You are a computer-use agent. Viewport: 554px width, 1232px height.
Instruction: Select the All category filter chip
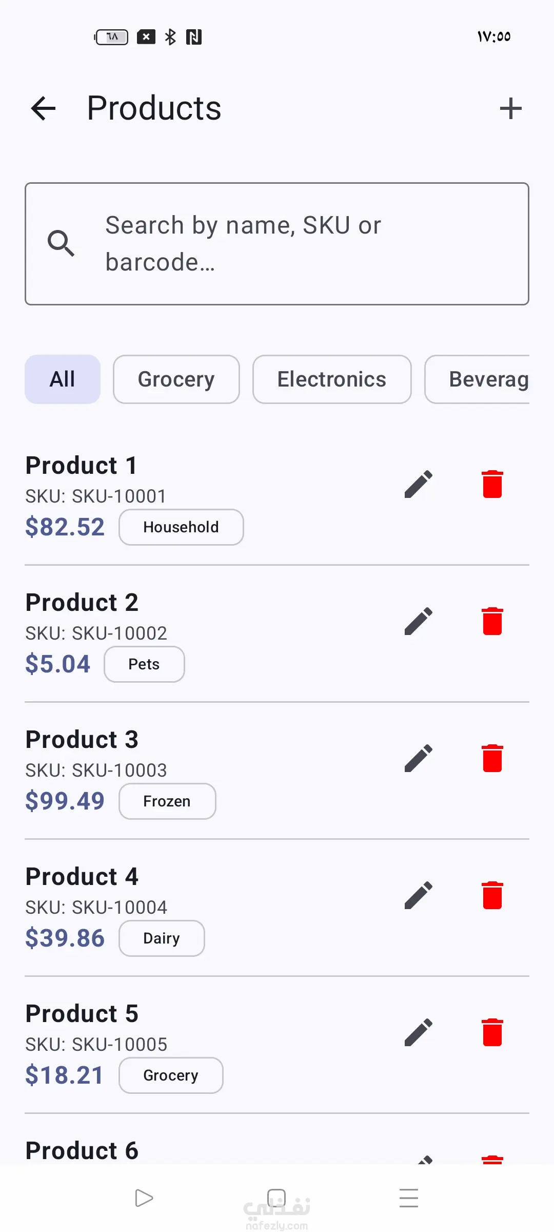click(x=63, y=379)
